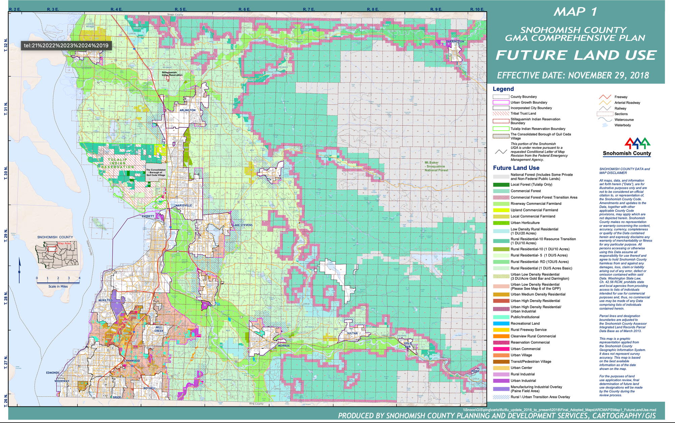Click the Tulalip Indian Reservation map label

[118, 163]
